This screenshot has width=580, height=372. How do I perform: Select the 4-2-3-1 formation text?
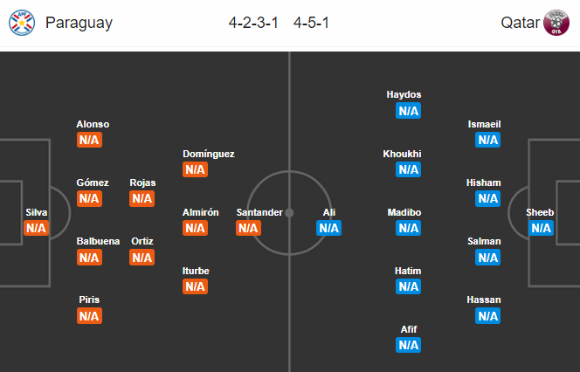tap(253, 23)
